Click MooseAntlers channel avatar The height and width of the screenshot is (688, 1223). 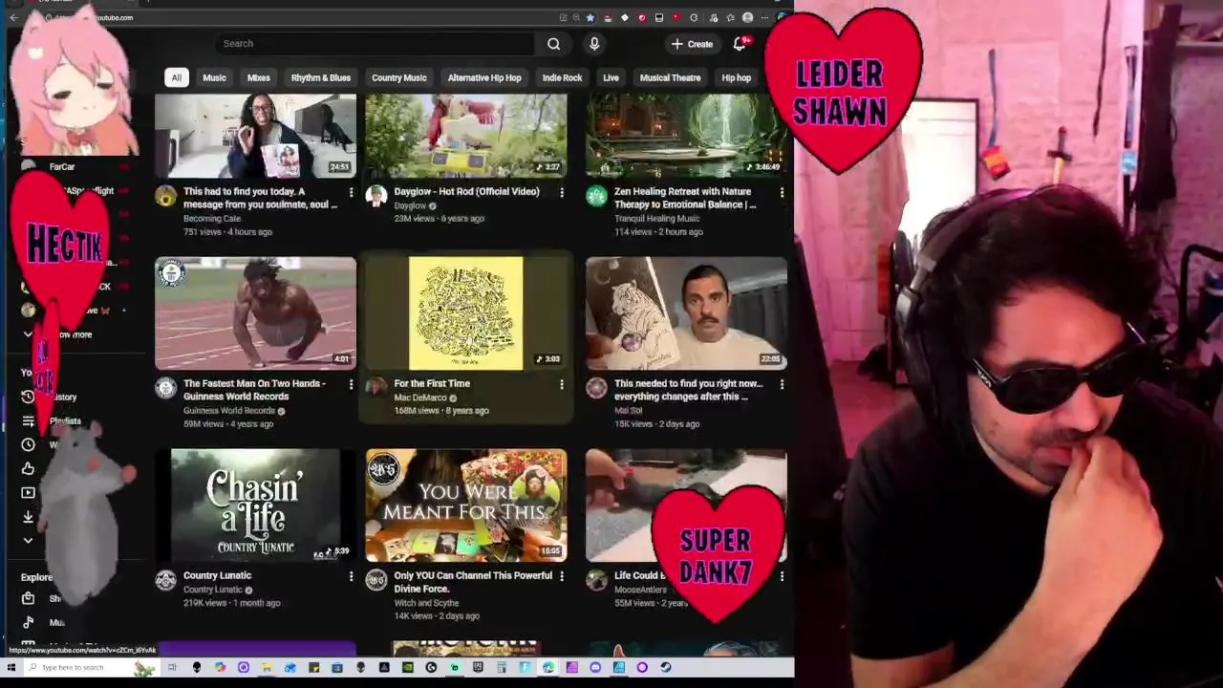596,581
